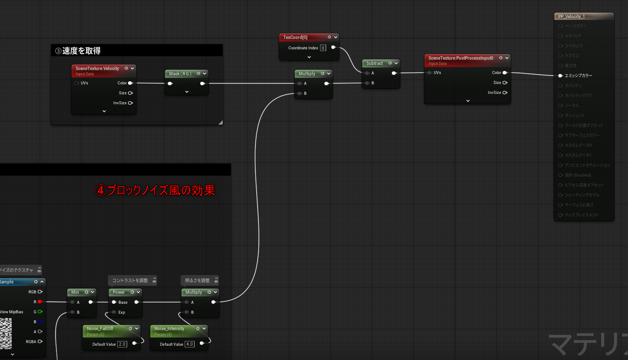Toggle preview icon on Mask (R G) node
Viewport: 628px width, 360px height.
199,74
